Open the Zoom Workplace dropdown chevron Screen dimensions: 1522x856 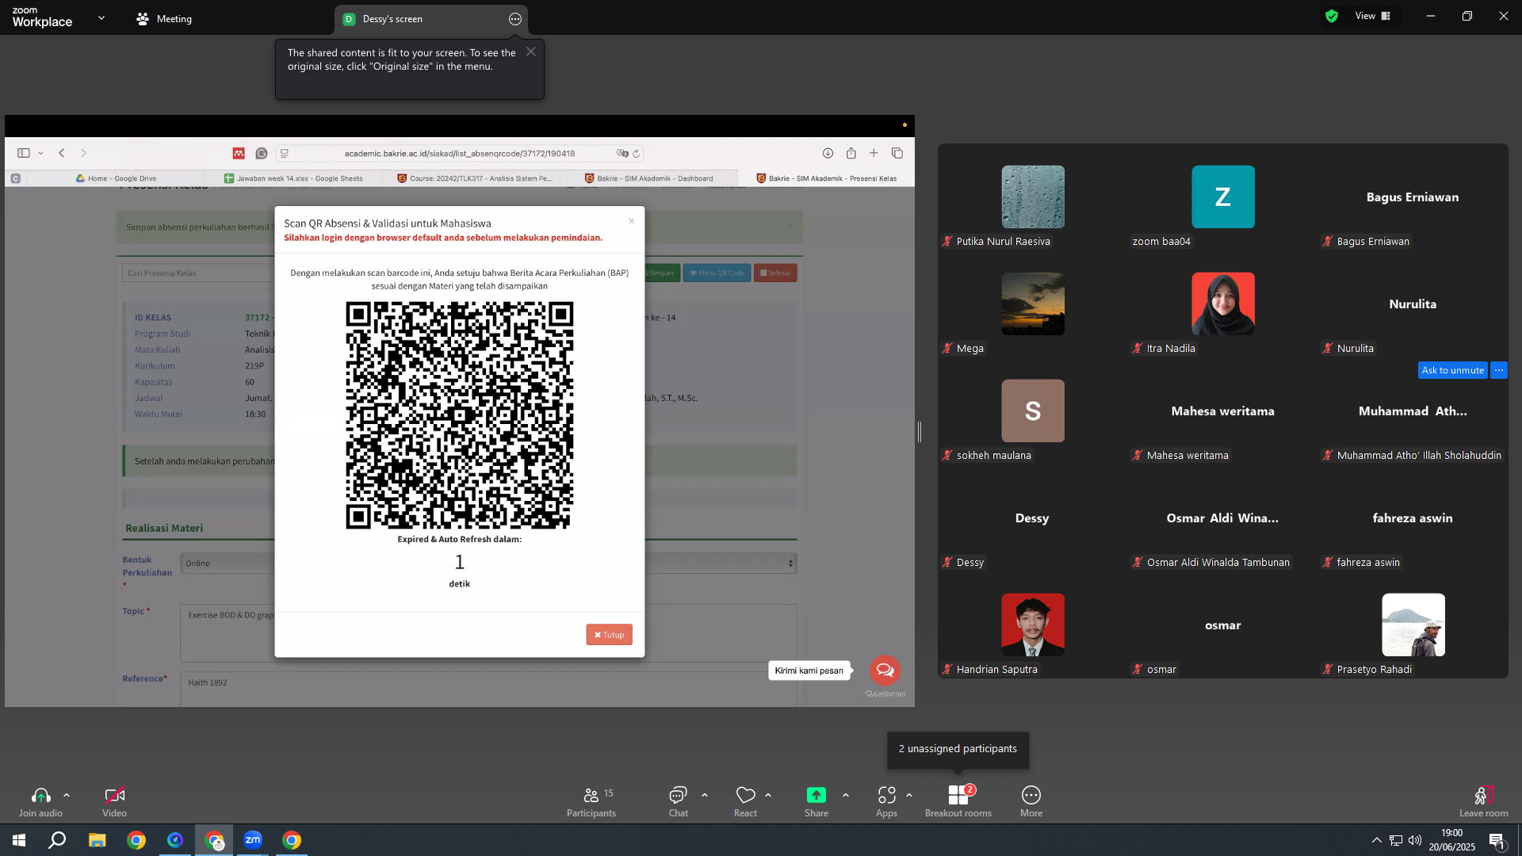pos(101,17)
